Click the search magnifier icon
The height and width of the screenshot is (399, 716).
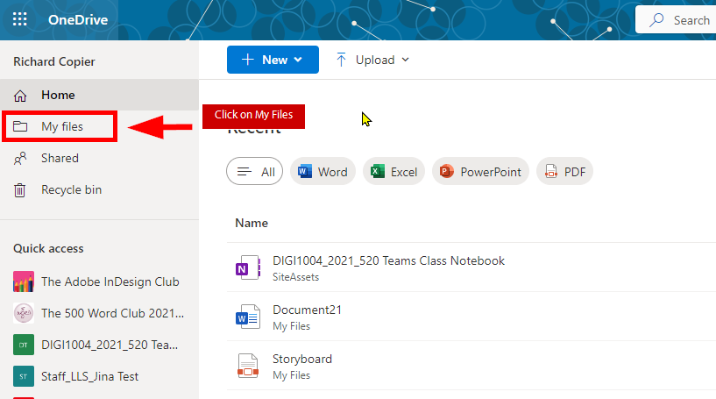(x=656, y=20)
